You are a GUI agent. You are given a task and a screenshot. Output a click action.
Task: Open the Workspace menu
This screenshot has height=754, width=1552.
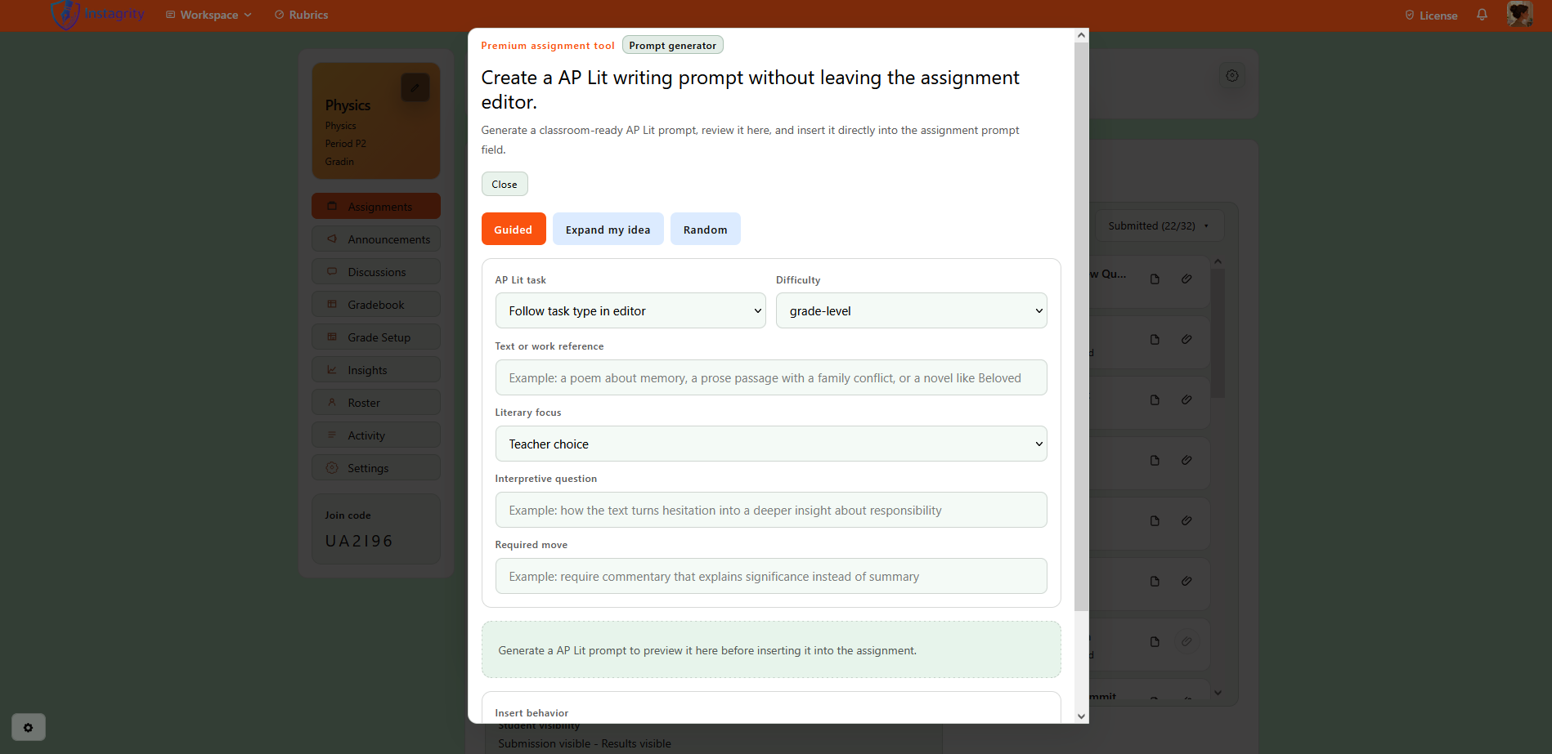pos(209,15)
